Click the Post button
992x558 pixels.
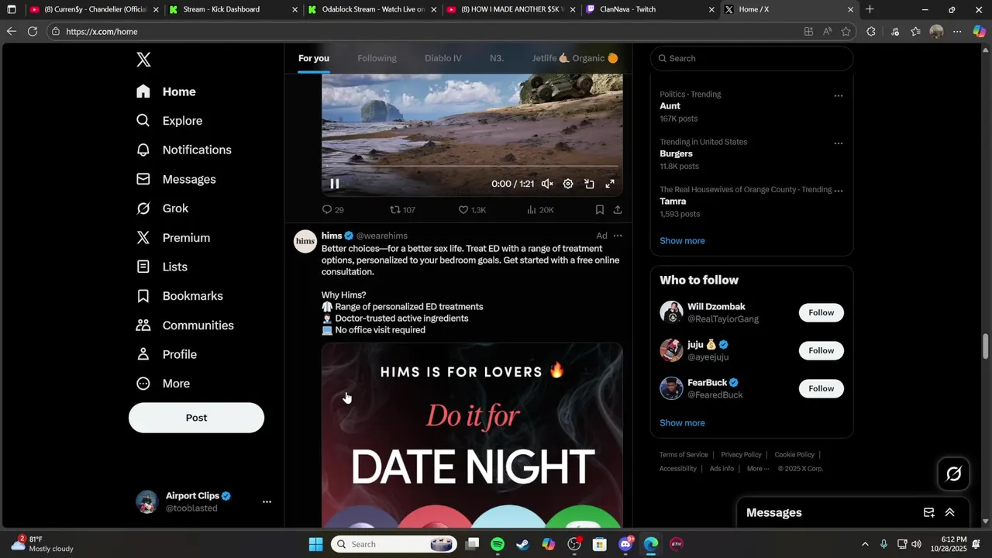pyautogui.click(x=196, y=418)
